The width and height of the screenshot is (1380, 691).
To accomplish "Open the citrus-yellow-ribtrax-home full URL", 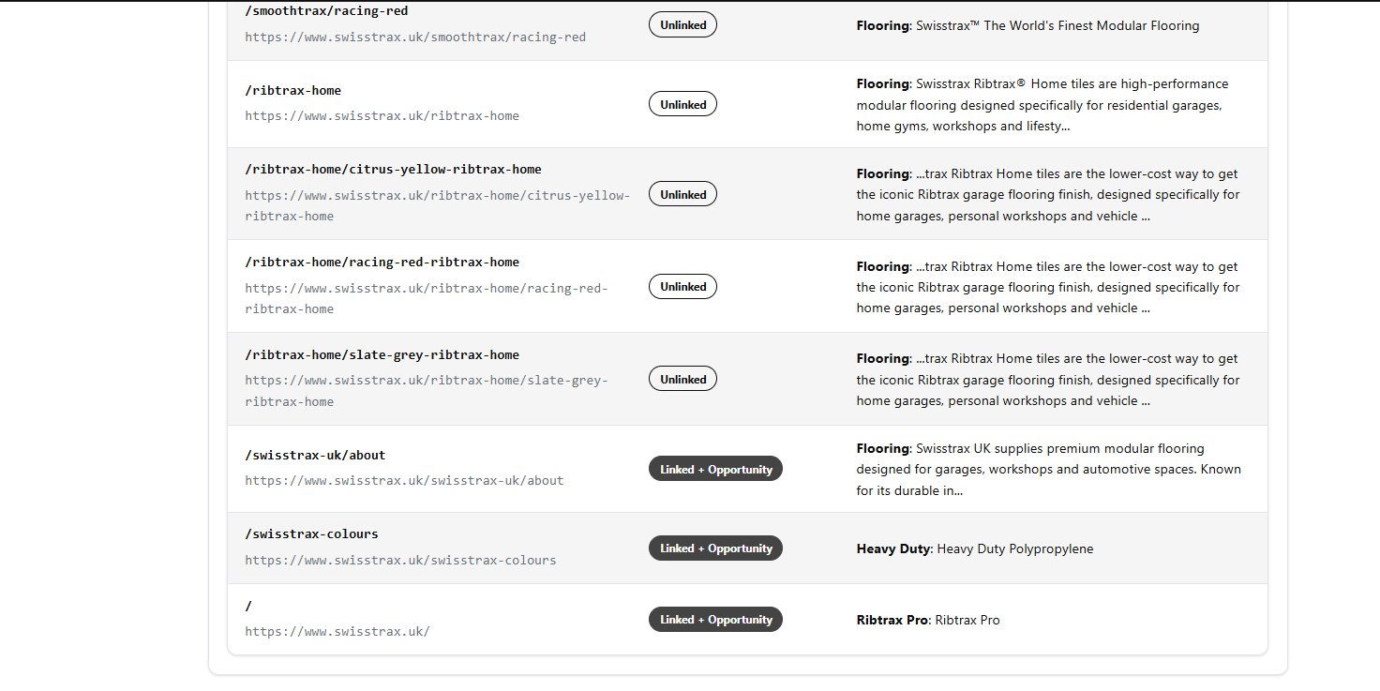I will pyautogui.click(x=438, y=205).
